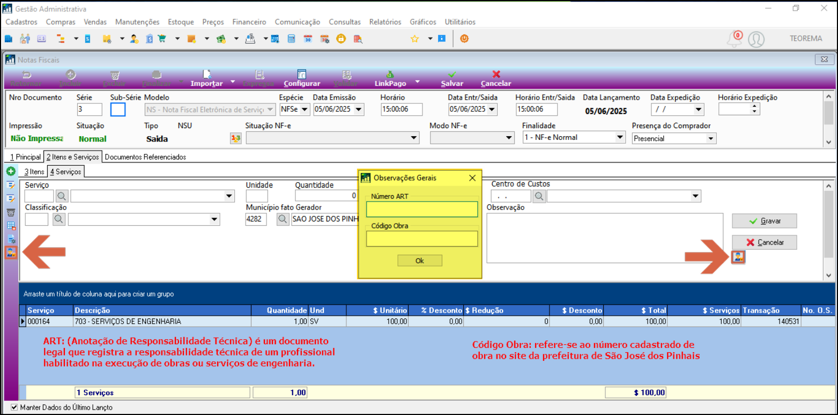838x415 pixels.
Task: Click the cash register toolbar icon
Action: click(x=250, y=39)
